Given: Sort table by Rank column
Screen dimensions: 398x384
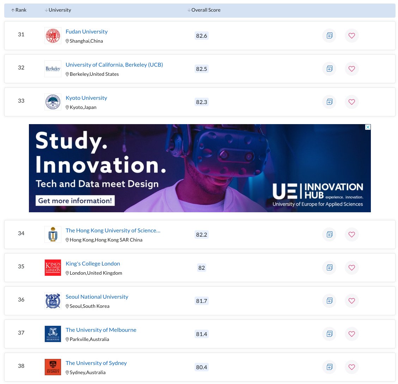Looking at the screenshot, I should pos(19,10).
